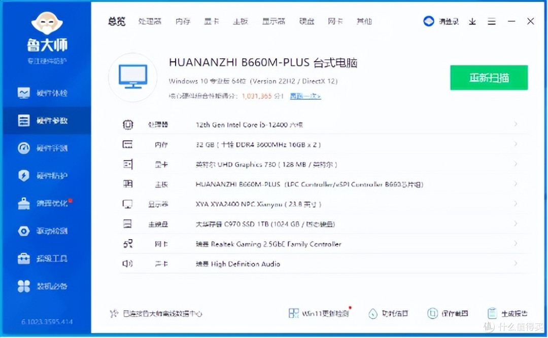Viewport: 548px width, 338px height.
Task: Open the hamburger main menu
Action: coord(492,22)
